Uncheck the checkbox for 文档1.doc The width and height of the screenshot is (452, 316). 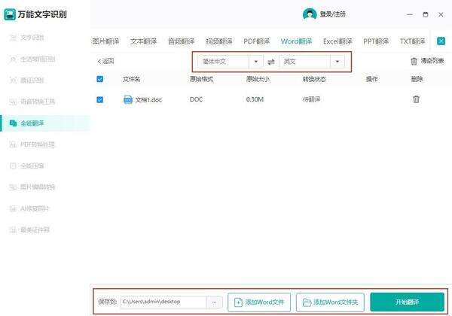click(x=100, y=99)
